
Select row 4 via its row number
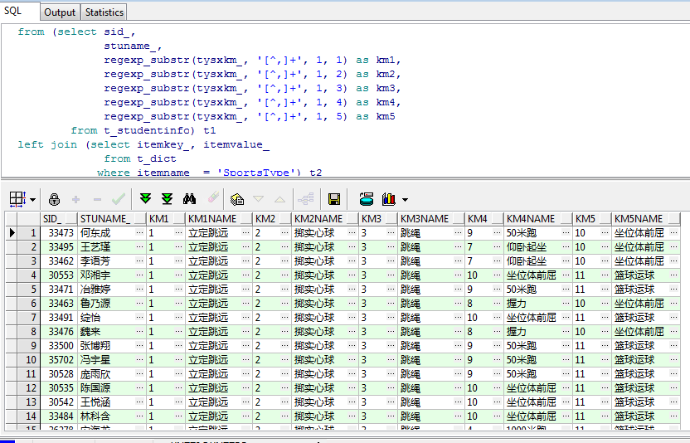click(x=32, y=275)
